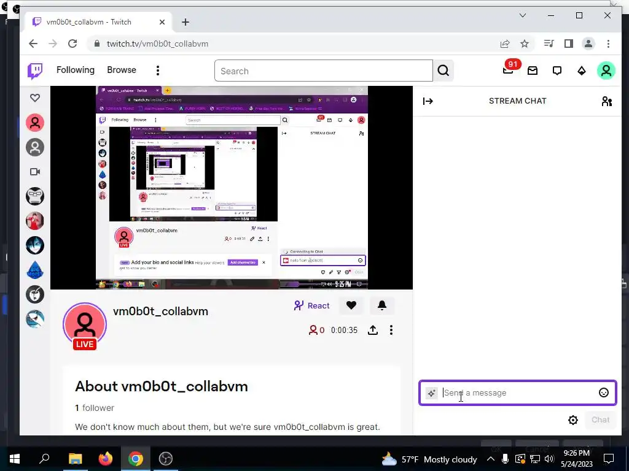Click the heart icon in left sidebar
629x471 pixels.
coord(35,98)
